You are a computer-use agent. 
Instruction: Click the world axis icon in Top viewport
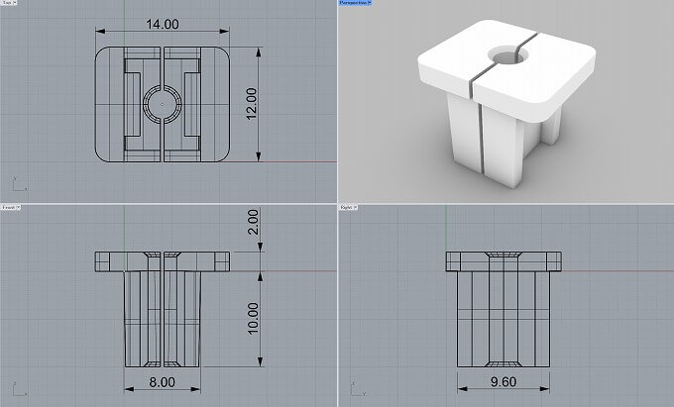pos(16,183)
